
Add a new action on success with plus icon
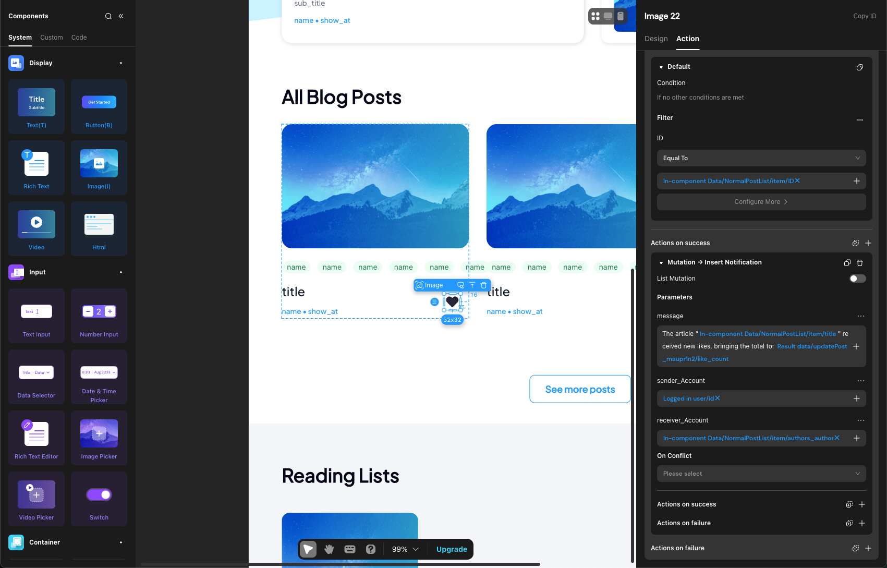tap(868, 243)
